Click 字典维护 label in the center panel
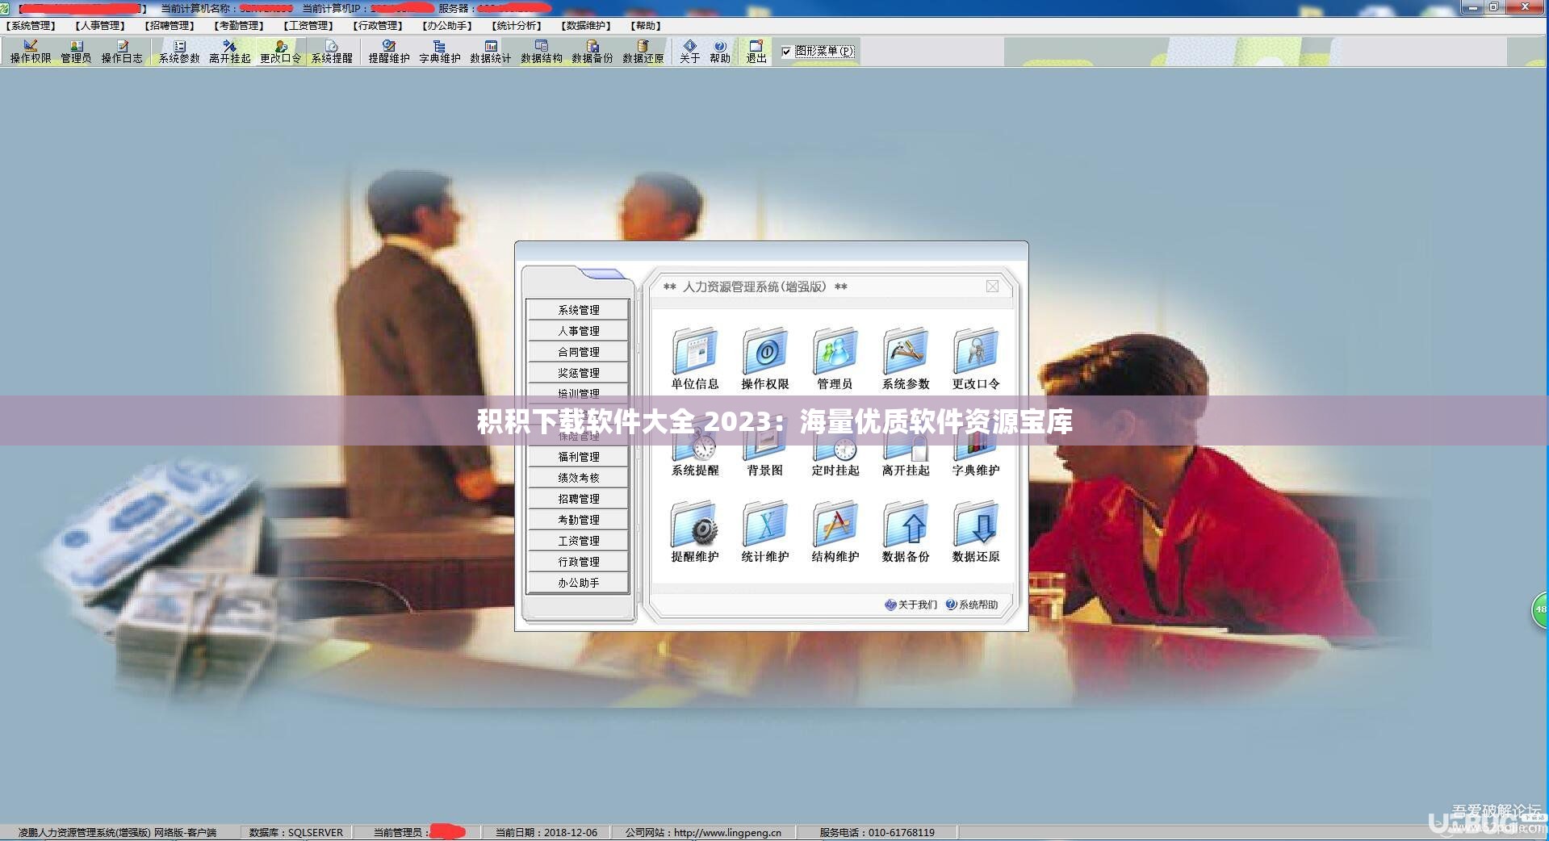Image resolution: width=1549 pixels, height=841 pixels. point(976,470)
